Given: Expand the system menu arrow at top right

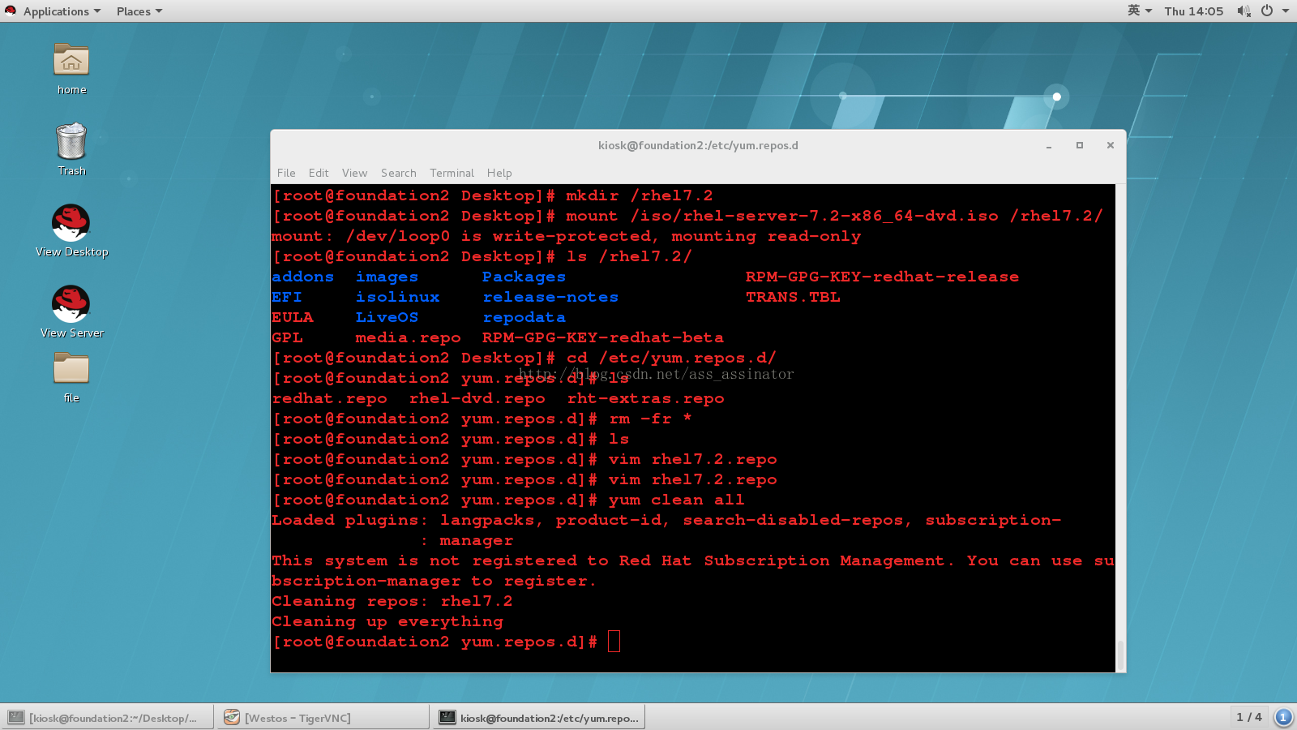Looking at the screenshot, I should (x=1286, y=11).
